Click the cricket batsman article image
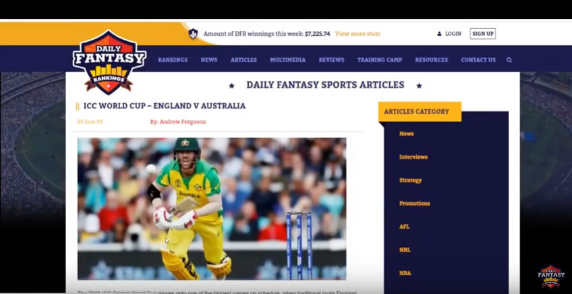The width and height of the screenshot is (572, 294). (212, 208)
